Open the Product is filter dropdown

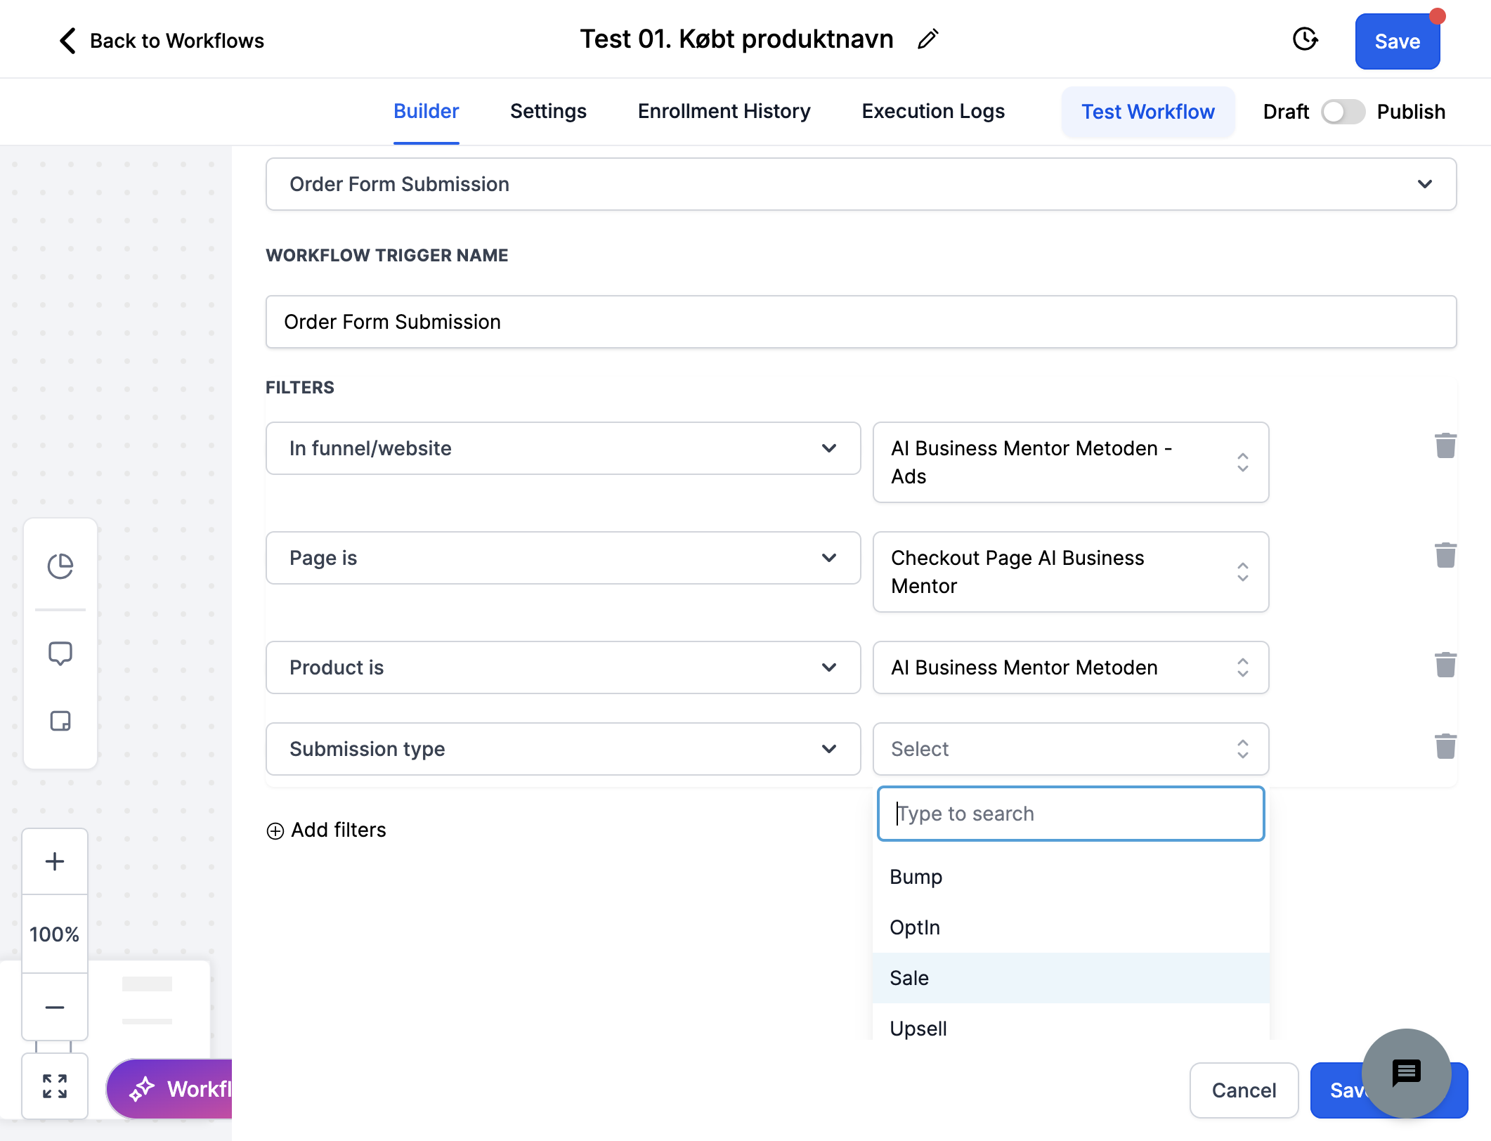pos(563,667)
